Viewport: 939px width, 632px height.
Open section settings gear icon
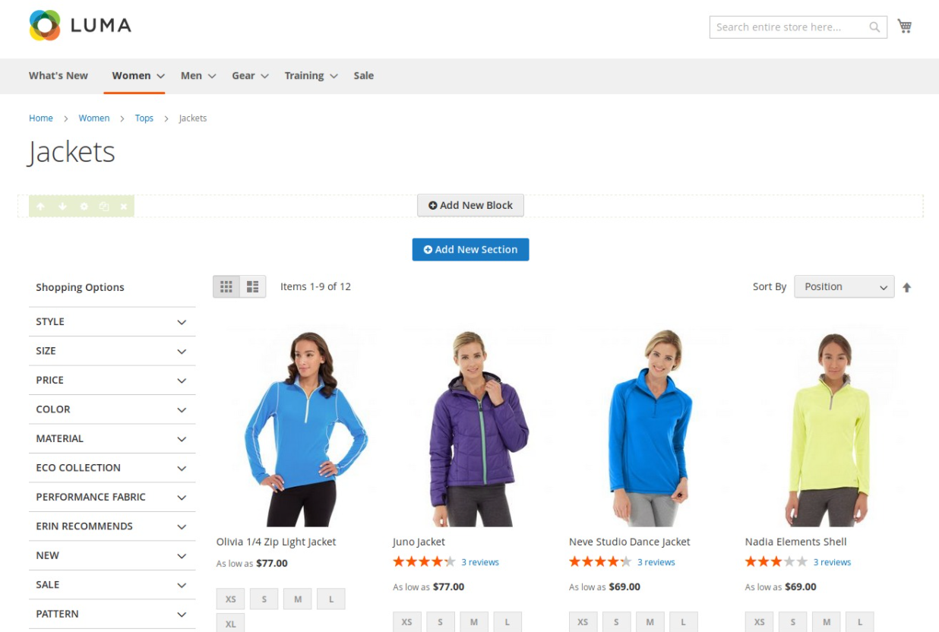(x=84, y=207)
